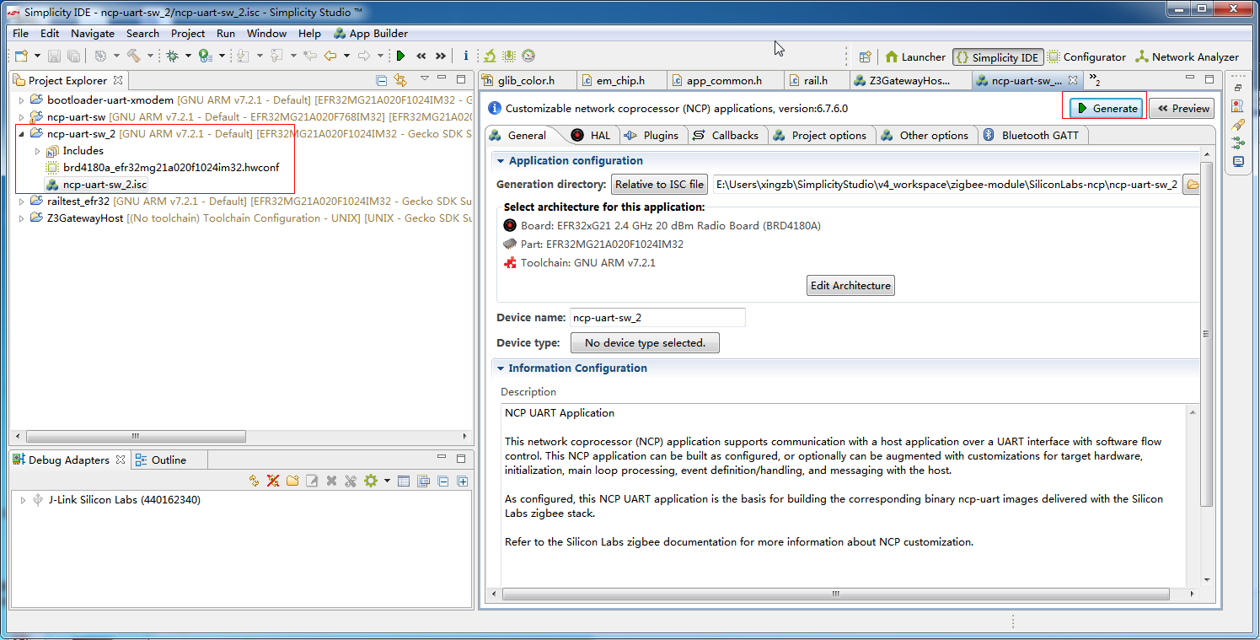
Task: Open the File menu
Action: coord(20,33)
